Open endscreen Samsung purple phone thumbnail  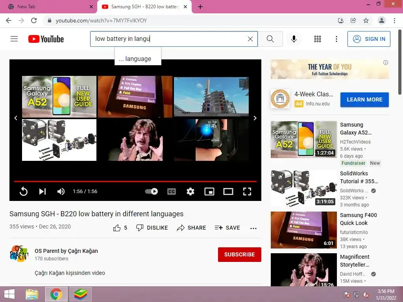(135, 97)
